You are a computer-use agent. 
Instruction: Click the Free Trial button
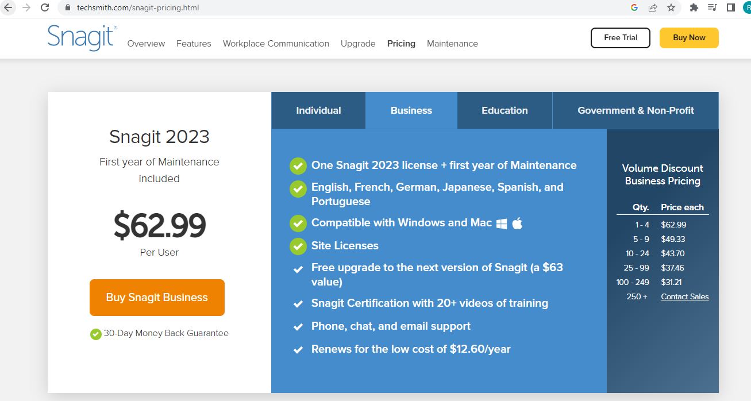click(x=621, y=38)
